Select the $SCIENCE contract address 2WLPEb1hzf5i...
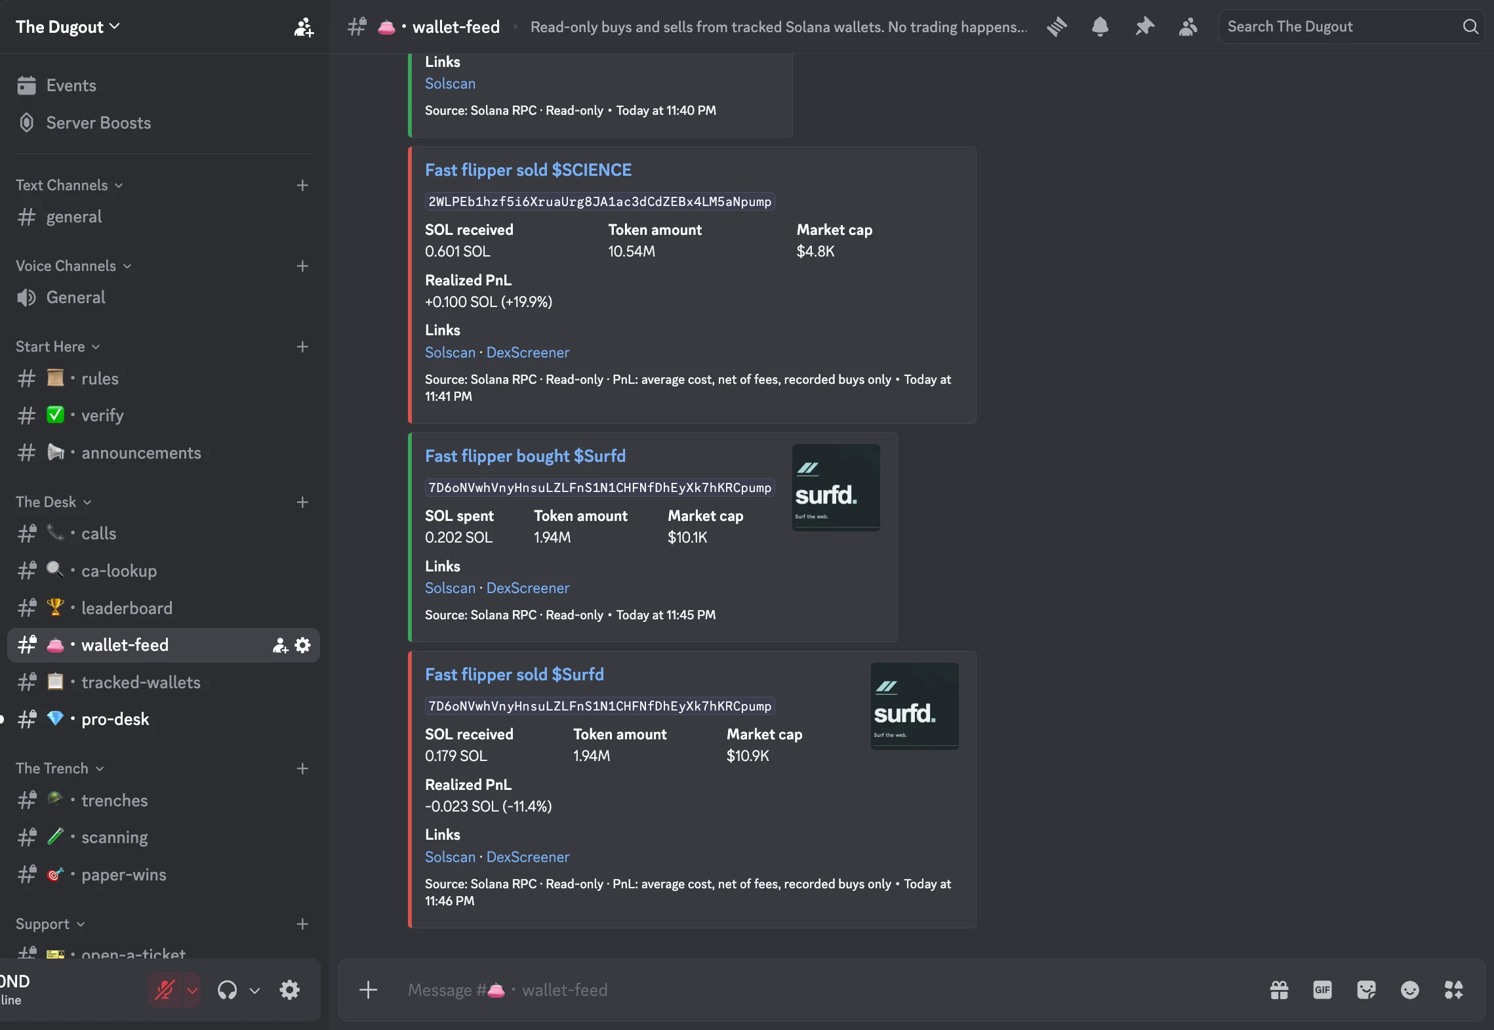This screenshot has height=1030, width=1494. tap(599, 202)
